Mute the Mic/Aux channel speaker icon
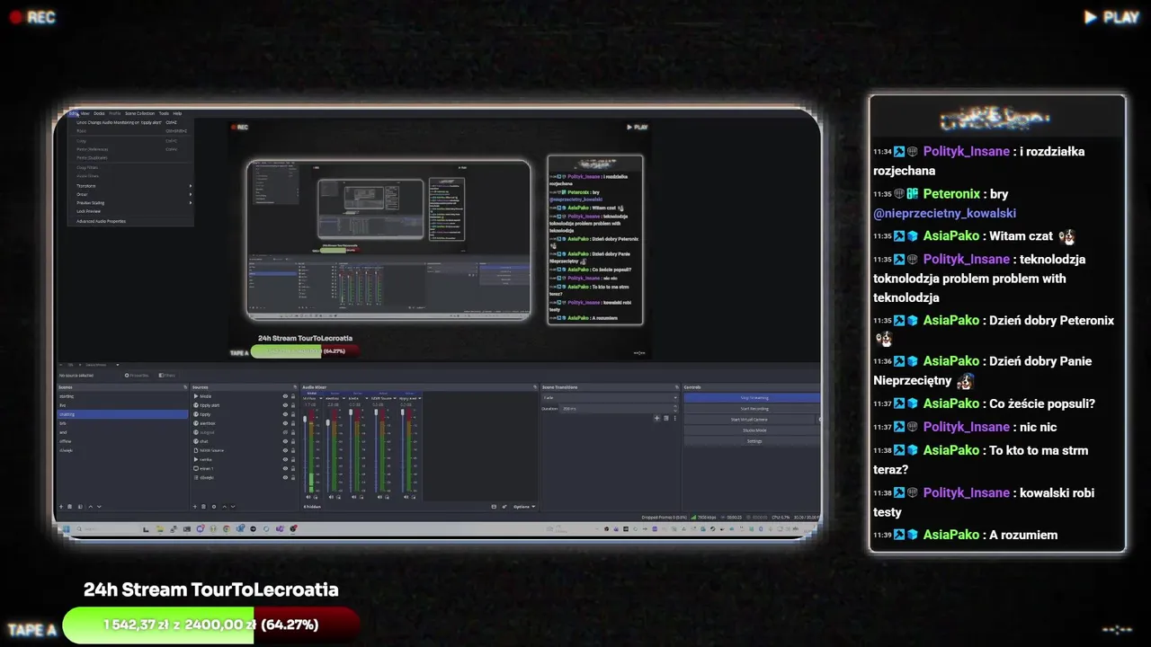The image size is (1151, 647). [x=308, y=497]
